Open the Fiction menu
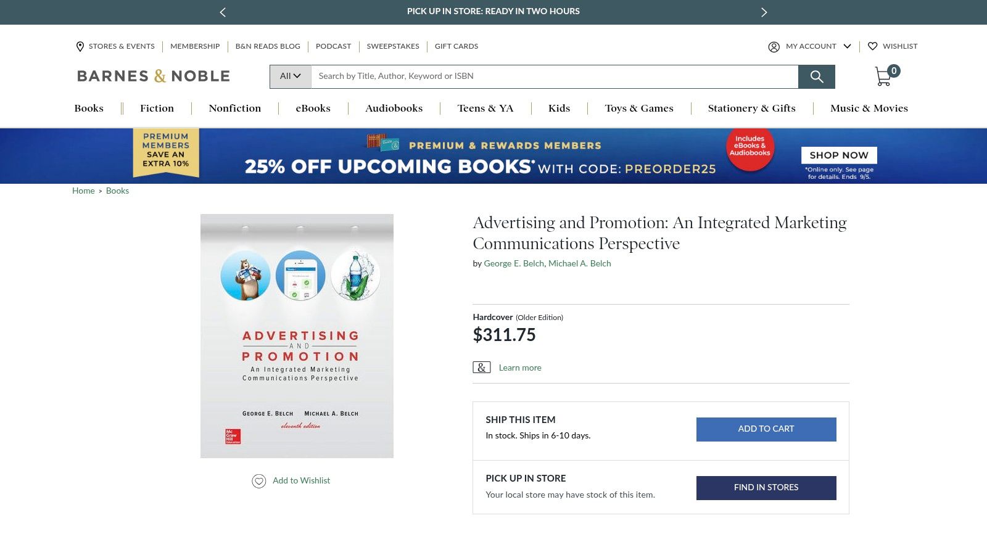Image resolution: width=987 pixels, height=555 pixels. tap(157, 109)
